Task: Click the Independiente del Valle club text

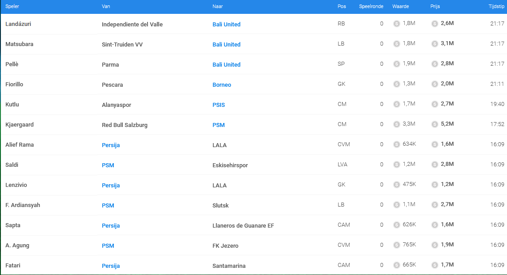Action: click(132, 24)
